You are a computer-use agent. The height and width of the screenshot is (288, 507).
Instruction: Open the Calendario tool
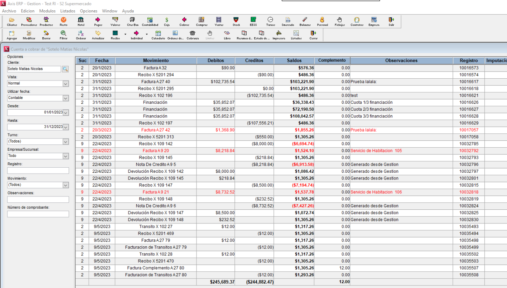[x=158, y=35]
